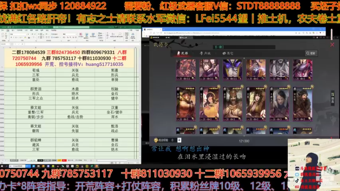Screen dimensions: 340x191
Task: Click Excel horizontal scrollbar
Action: tap(112, 160)
